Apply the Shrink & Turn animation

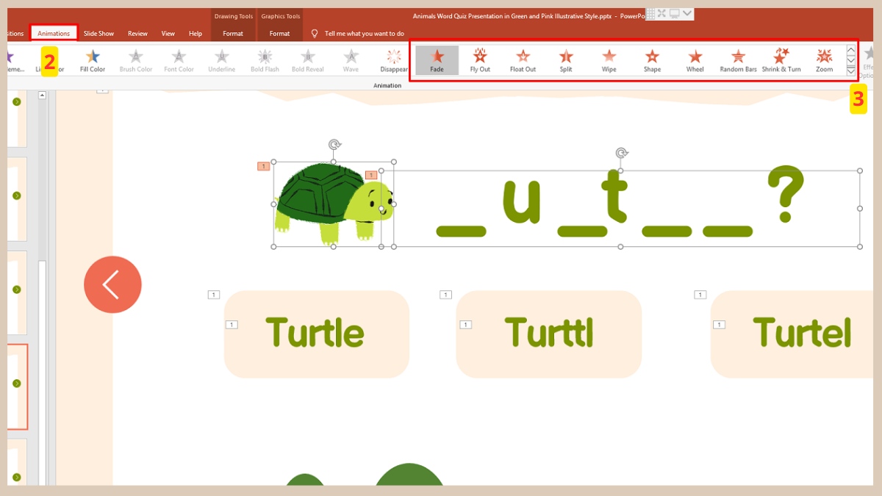coord(781,60)
